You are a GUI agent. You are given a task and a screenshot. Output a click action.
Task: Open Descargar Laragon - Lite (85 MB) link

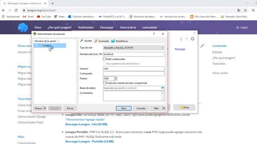tap(86, 124)
